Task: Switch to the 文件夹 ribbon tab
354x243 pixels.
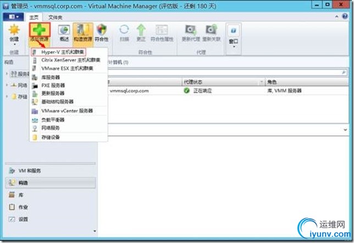Action: tap(56, 18)
